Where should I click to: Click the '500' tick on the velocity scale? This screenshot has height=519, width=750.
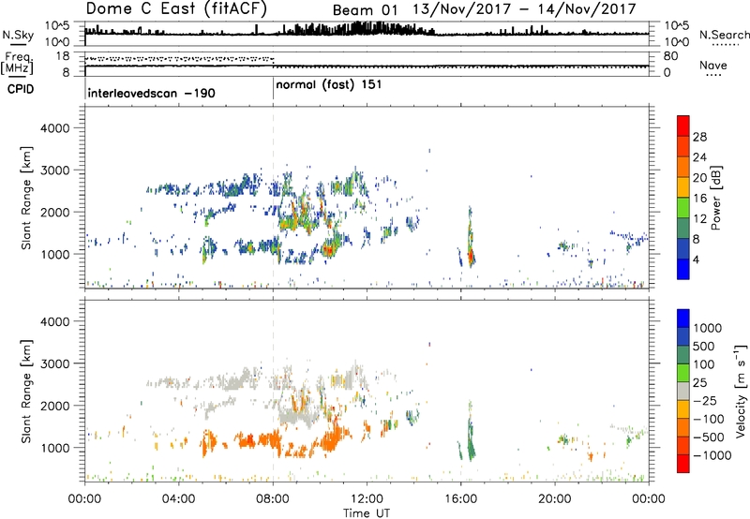pos(704,347)
